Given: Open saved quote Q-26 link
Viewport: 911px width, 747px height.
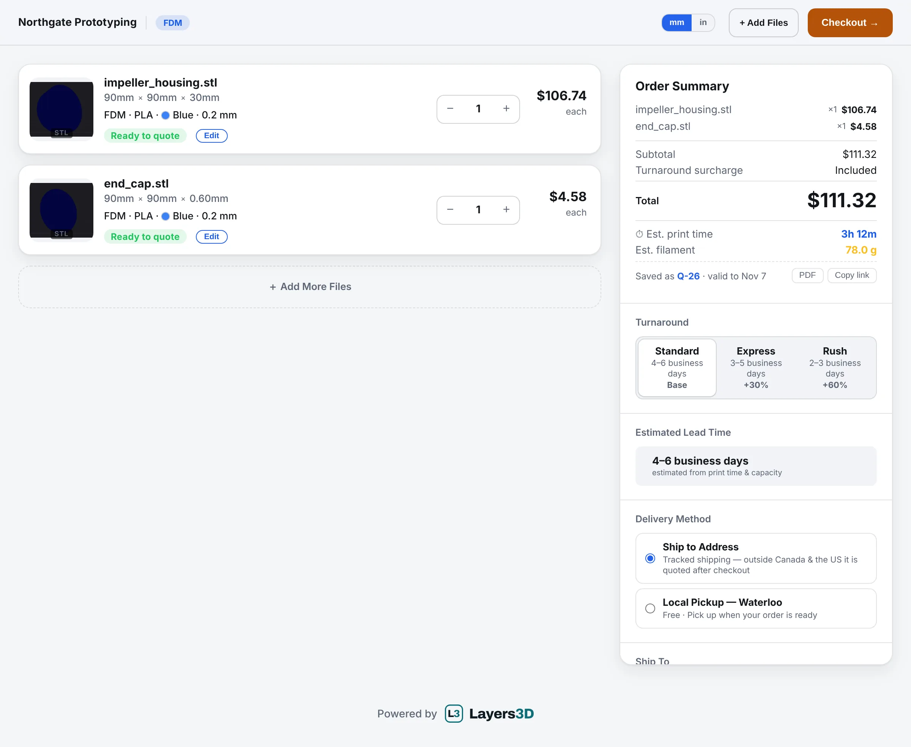Looking at the screenshot, I should pyautogui.click(x=688, y=276).
